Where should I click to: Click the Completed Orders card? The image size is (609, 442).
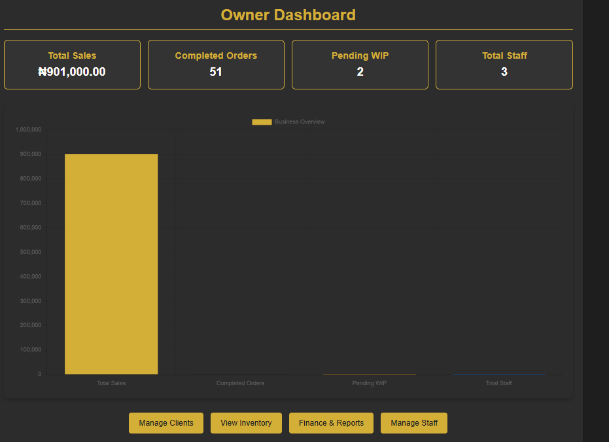[x=216, y=64]
